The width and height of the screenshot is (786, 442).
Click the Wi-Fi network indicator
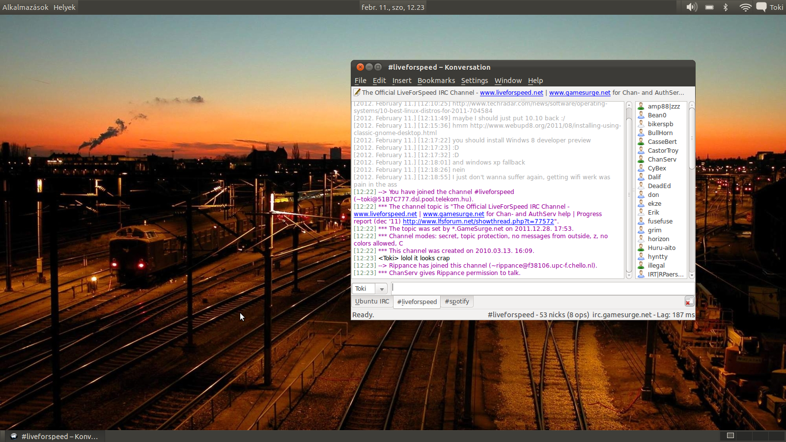pyautogui.click(x=745, y=7)
